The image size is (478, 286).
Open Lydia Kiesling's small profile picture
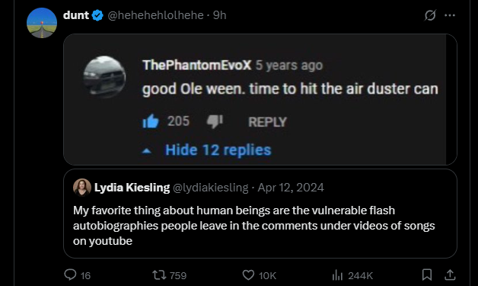pyautogui.click(x=82, y=188)
